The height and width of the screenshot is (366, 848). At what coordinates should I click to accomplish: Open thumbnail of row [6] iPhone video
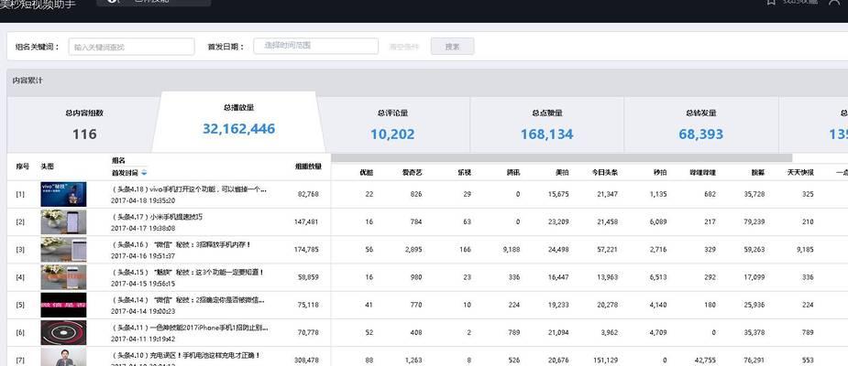click(x=63, y=332)
